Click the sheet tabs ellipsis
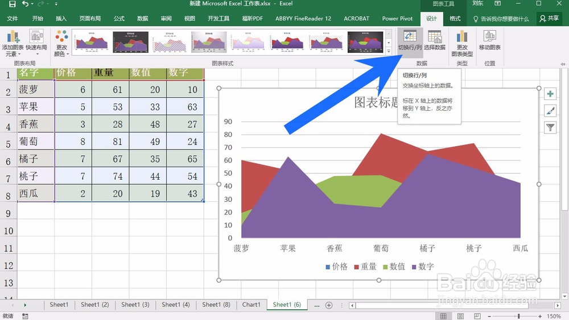This screenshot has width=569, height=320. pos(317,305)
